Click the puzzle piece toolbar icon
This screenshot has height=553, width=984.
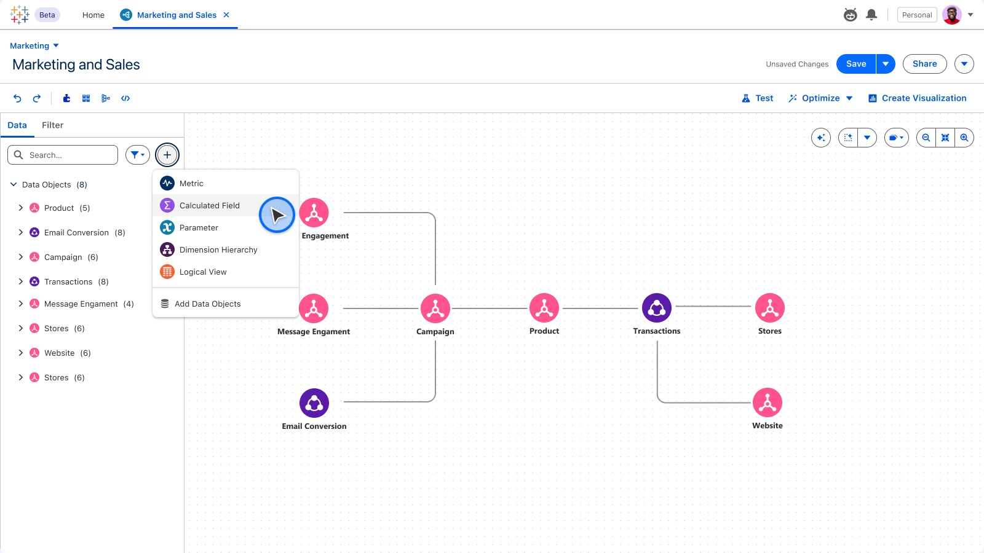tap(66, 98)
